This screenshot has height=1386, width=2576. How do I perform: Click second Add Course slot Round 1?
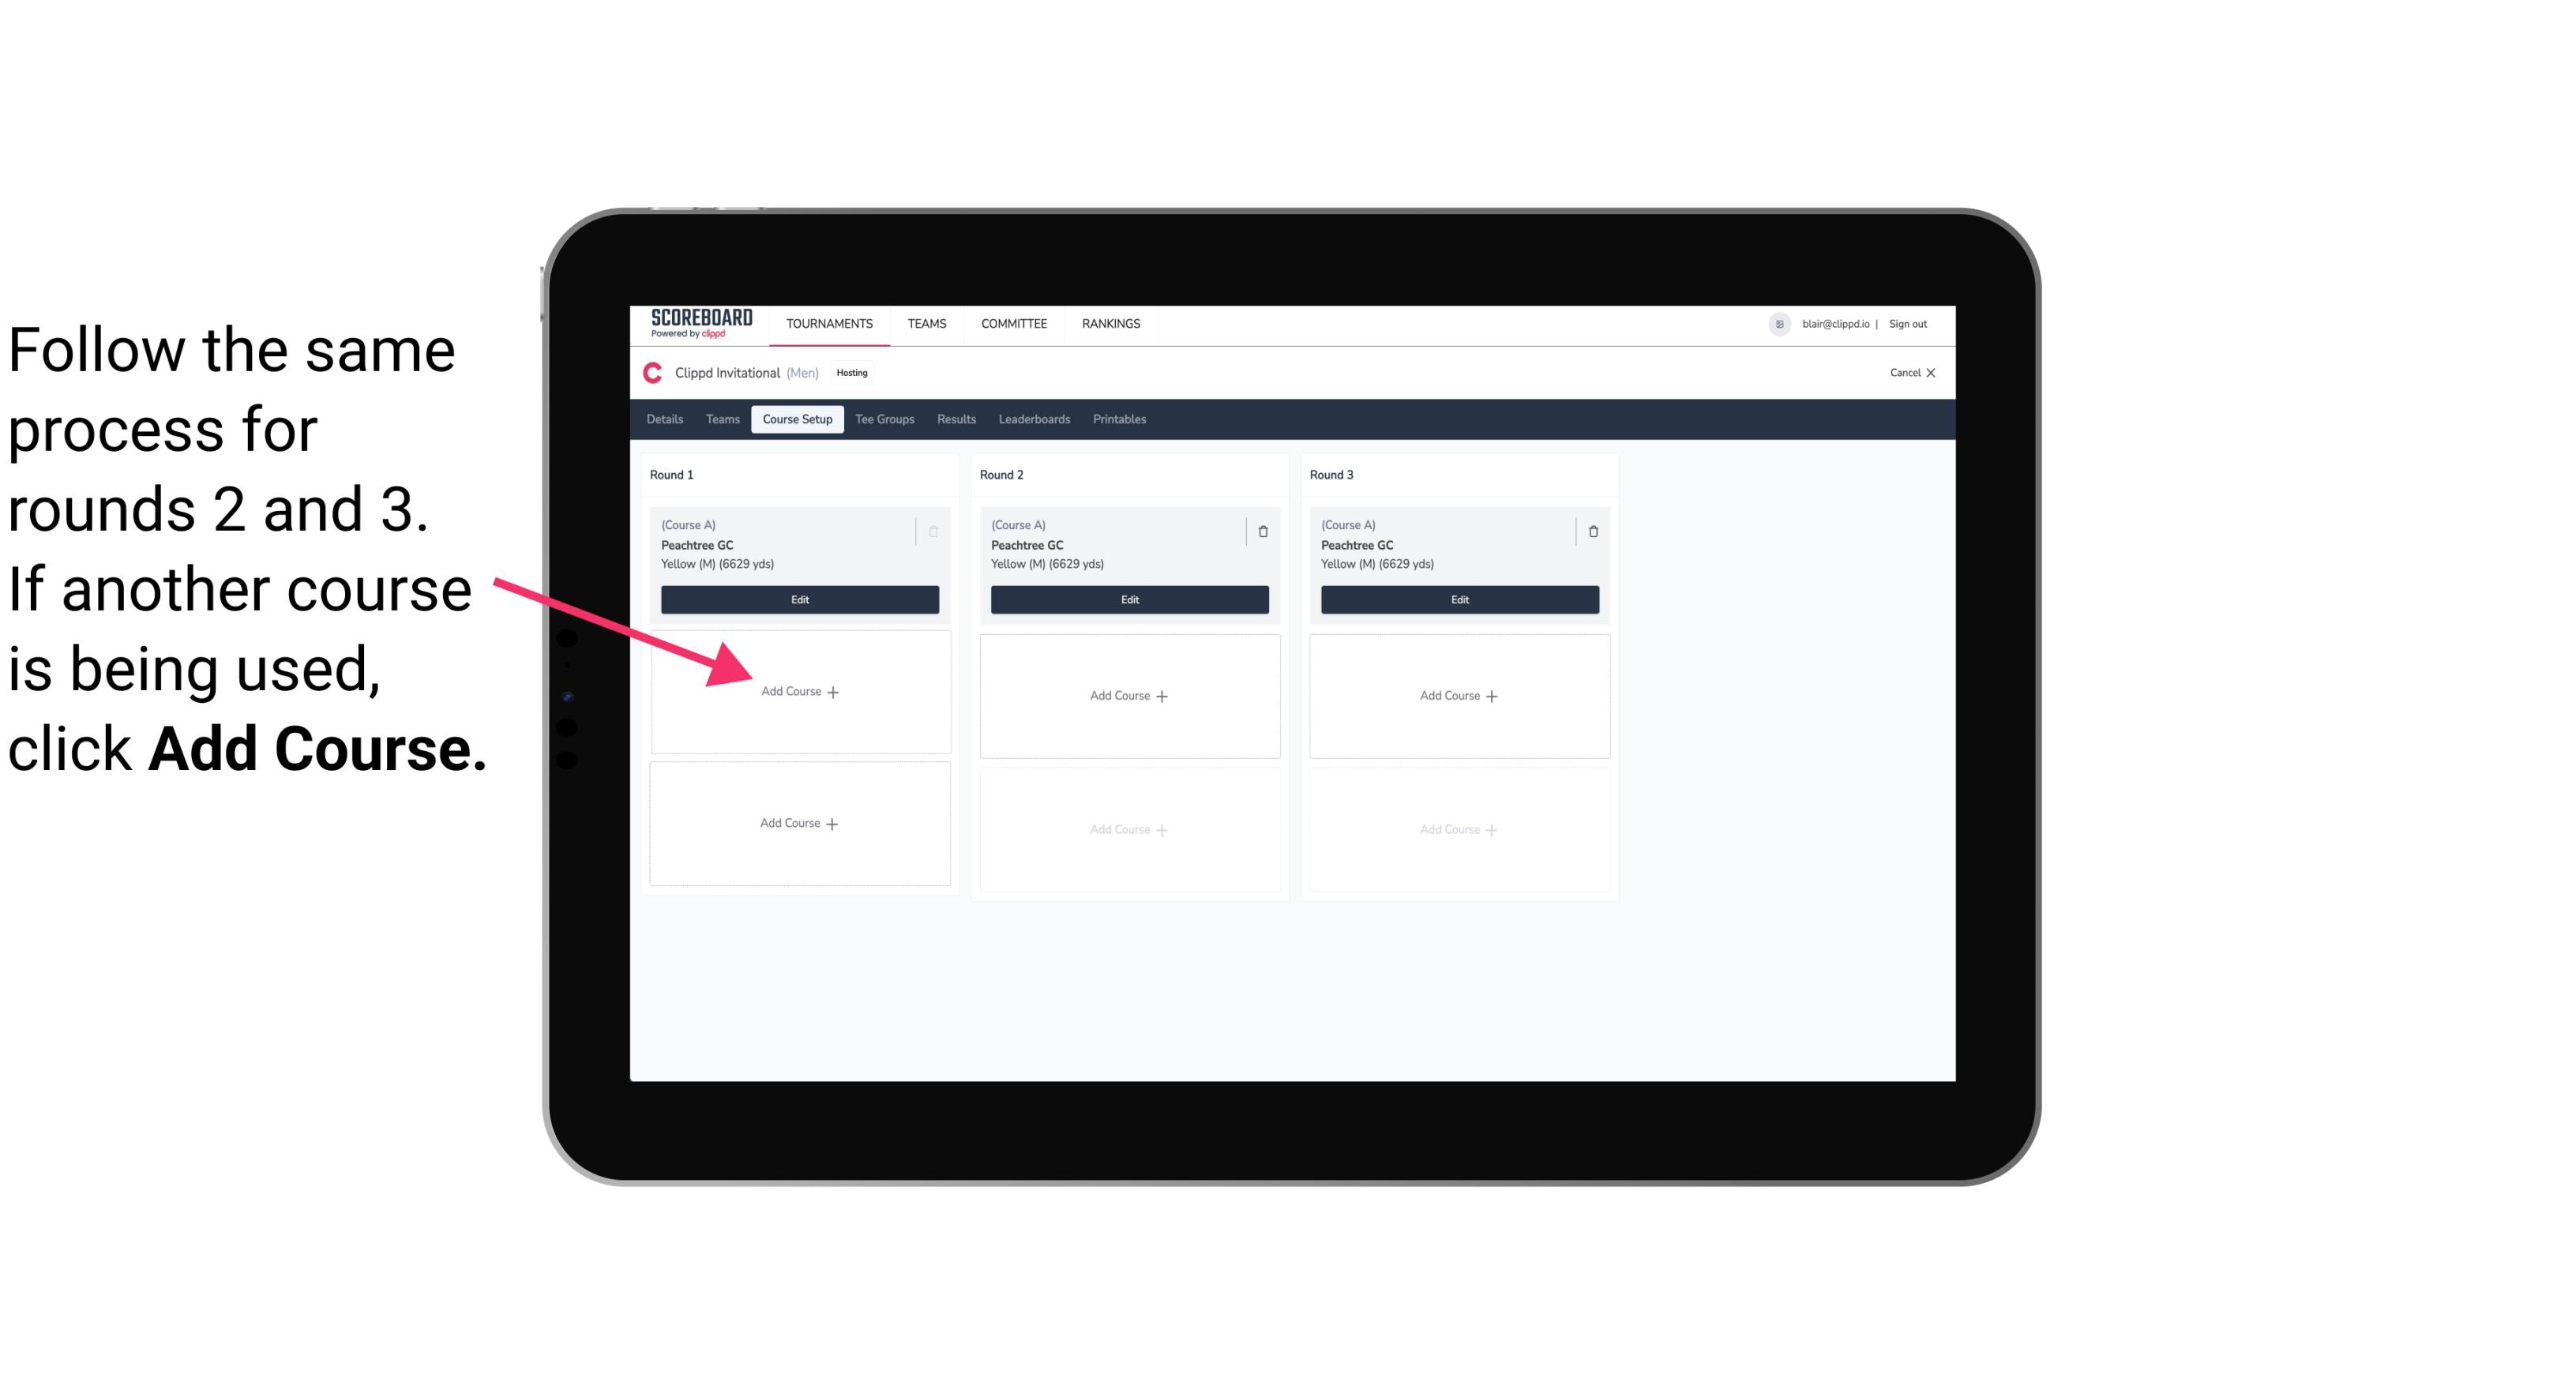pyautogui.click(x=798, y=823)
